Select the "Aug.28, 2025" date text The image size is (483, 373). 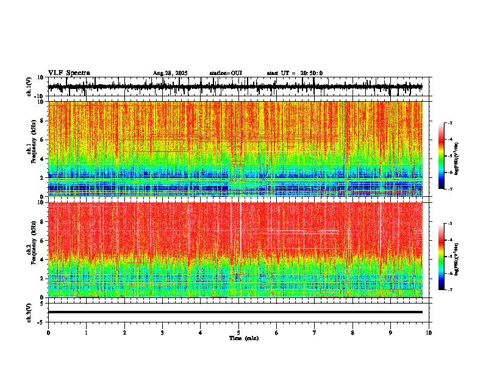pos(170,73)
